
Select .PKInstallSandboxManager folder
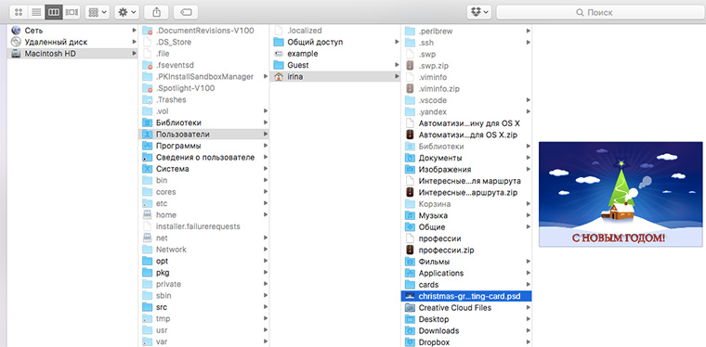[204, 76]
